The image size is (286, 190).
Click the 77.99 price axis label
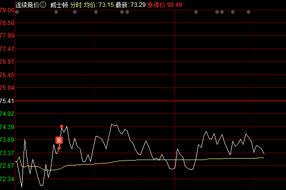coord(7,35)
